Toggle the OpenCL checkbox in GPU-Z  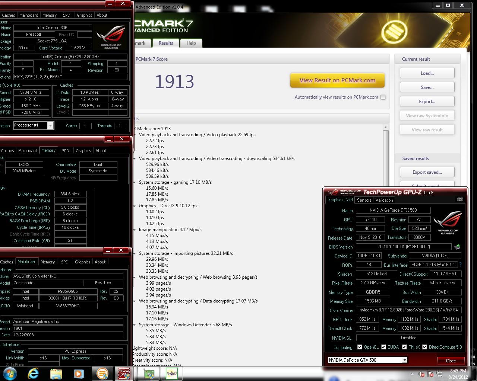pyautogui.click(x=360, y=347)
